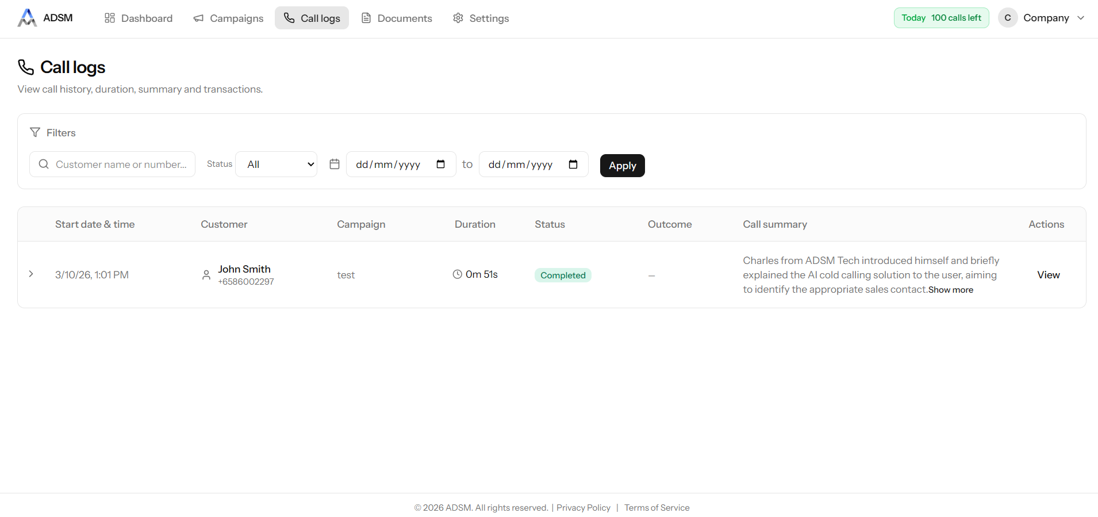
Task: View the John Smith call details
Action: 1048,275
